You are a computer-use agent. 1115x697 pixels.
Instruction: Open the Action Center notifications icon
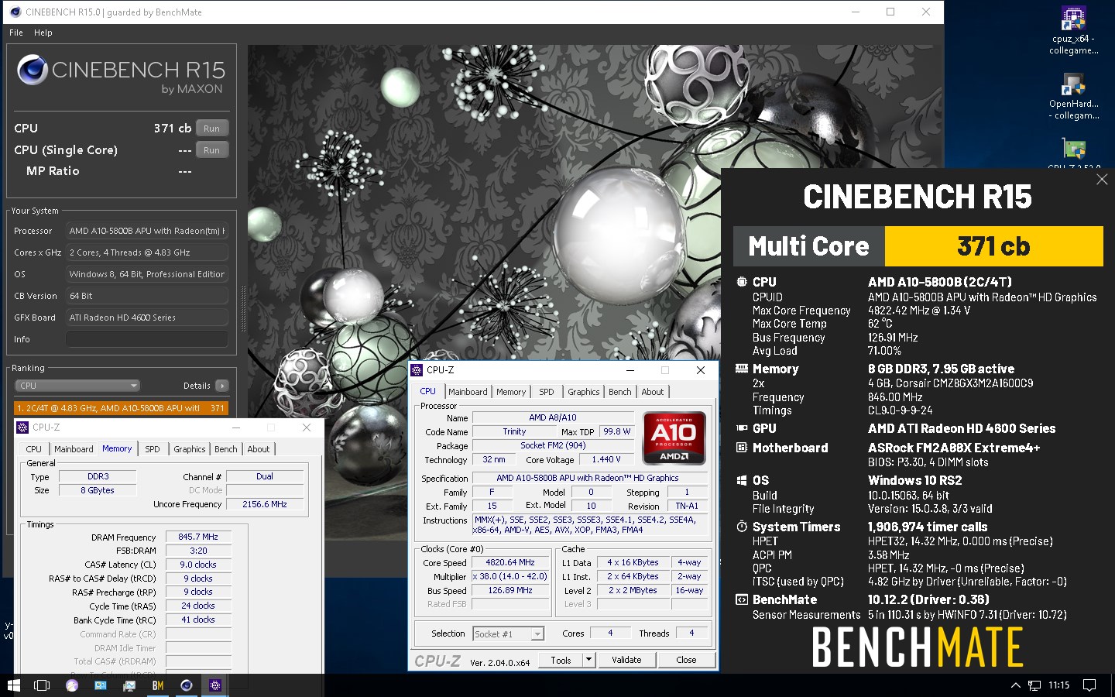point(1089,685)
